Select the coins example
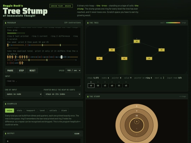The image size is (191, 143). pyautogui.click(x=10, y=111)
